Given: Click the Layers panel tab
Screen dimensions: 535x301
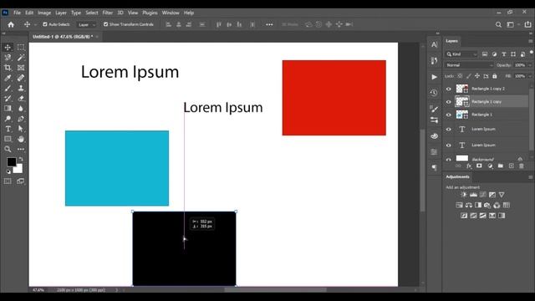Looking at the screenshot, I should click(x=451, y=41).
